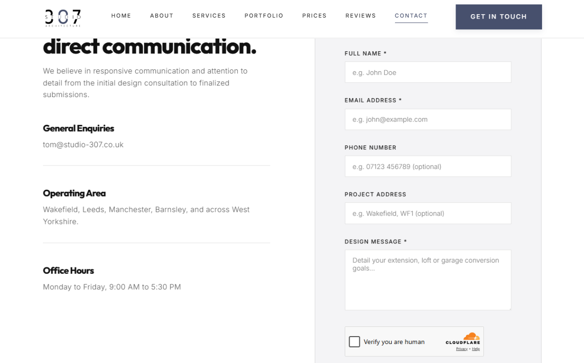Go to the About page
Viewport: 584px width, 363px height.
[x=162, y=16]
